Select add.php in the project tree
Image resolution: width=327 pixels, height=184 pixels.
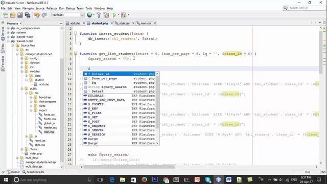(44, 84)
